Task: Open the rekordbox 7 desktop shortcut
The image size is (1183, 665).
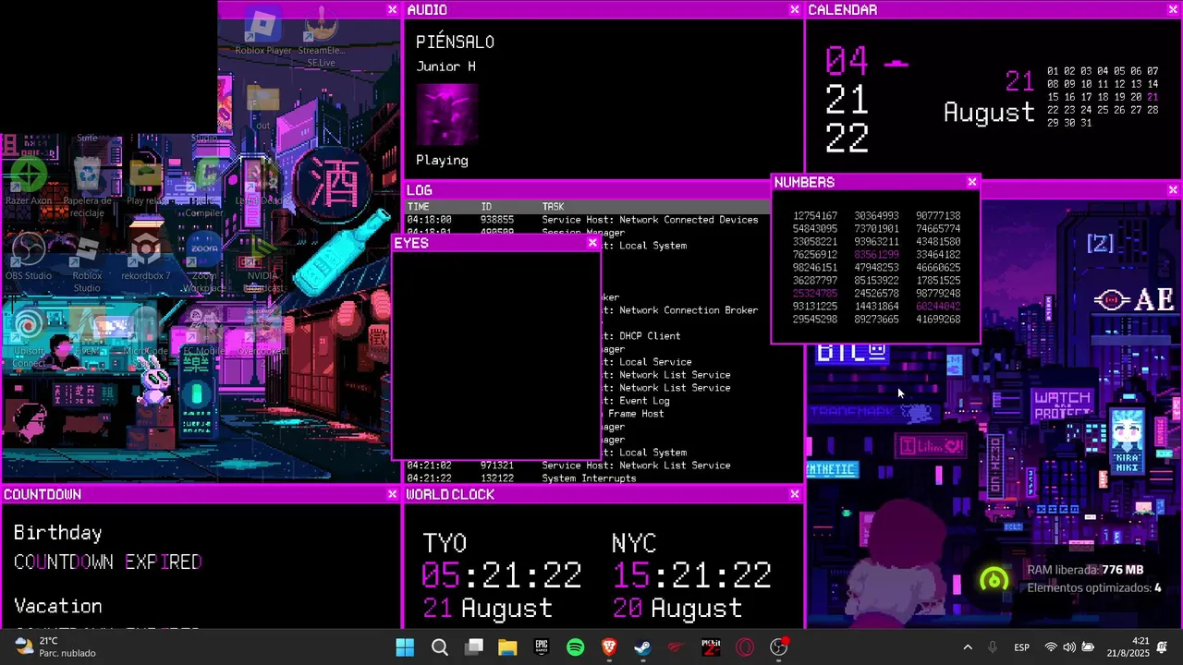Action: 145,257
